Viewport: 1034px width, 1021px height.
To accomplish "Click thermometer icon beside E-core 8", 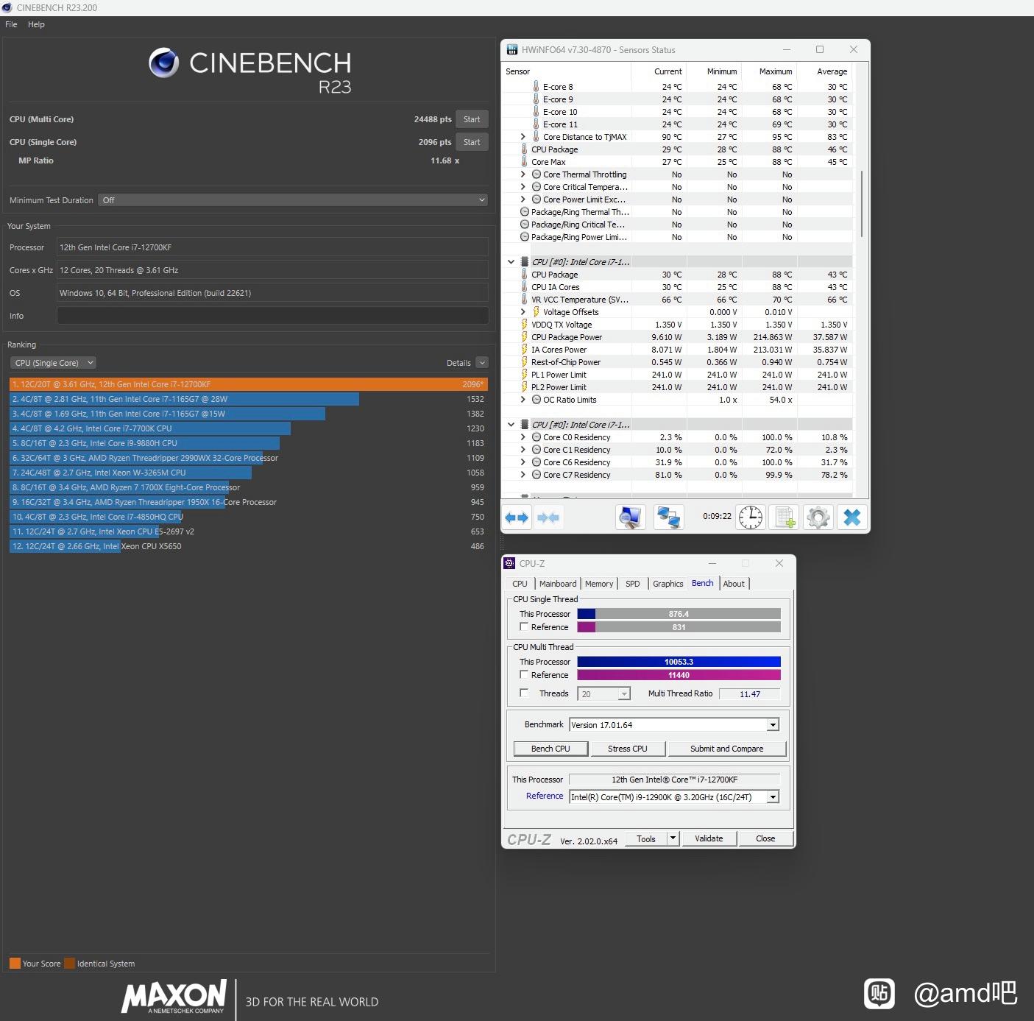I will tap(536, 87).
